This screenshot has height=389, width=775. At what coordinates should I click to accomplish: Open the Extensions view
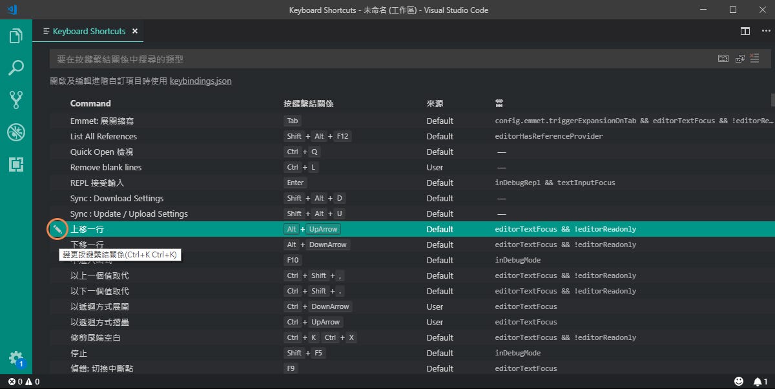point(16,165)
